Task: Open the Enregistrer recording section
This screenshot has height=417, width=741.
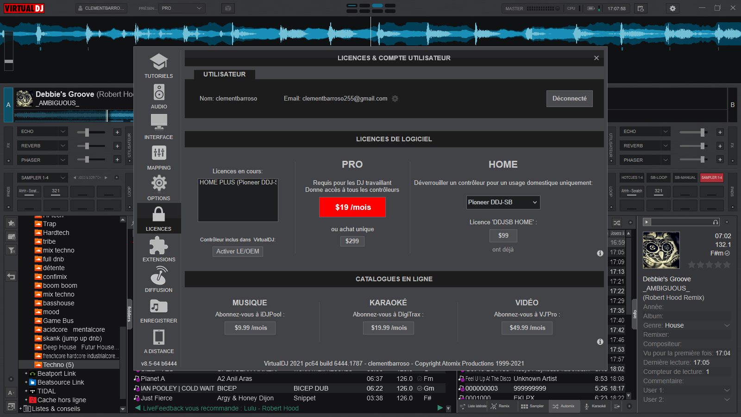Action: 159,310
